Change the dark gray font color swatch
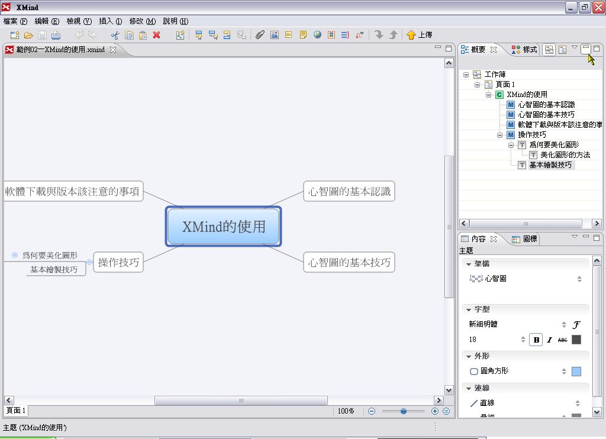Image resolution: width=606 pixels, height=439 pixels. 576,340
